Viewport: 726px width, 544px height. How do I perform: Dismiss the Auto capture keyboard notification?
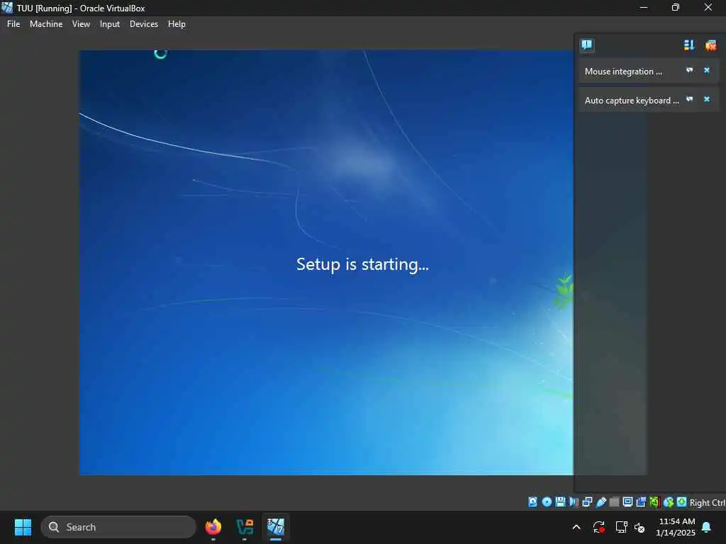click(x=707, y=99)
